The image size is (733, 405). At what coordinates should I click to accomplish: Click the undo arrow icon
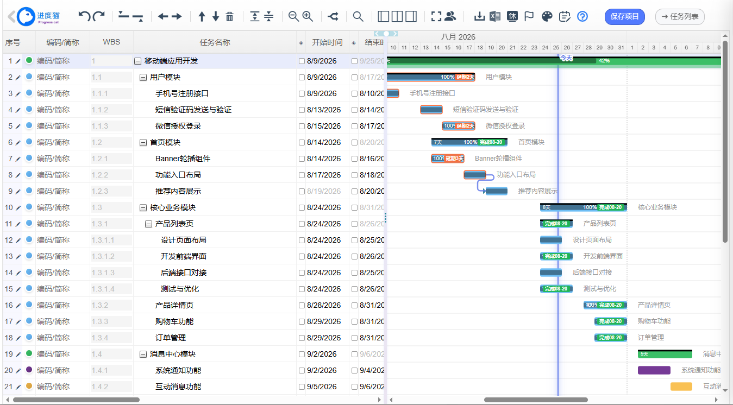(x=84, y=16)
